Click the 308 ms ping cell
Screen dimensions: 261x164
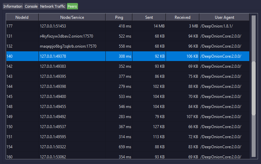pyautogui.click(x=119, y=56)
